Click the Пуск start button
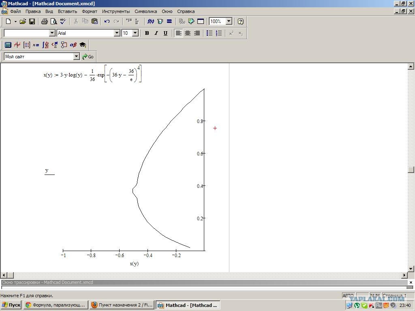The image size is (415, 311). [11, 305]
